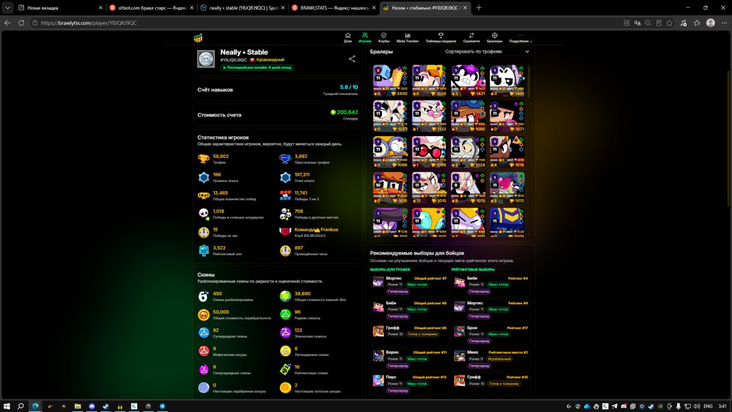Click the browser address bar URL
Viewport: 732px width, 412px height.
pyautogui.click(x=89, y=23)
